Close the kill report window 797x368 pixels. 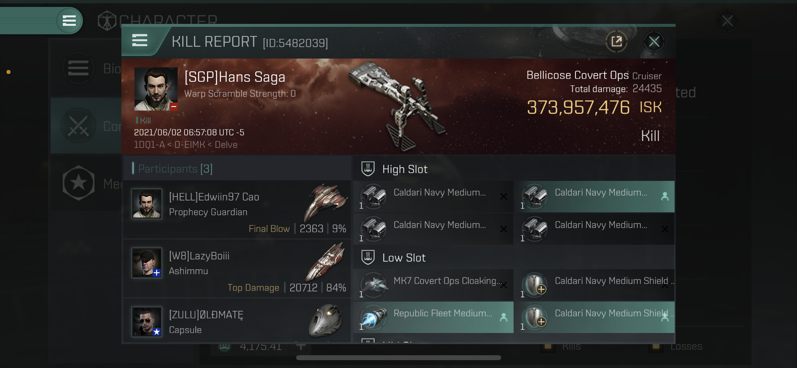tap(654, 42)
